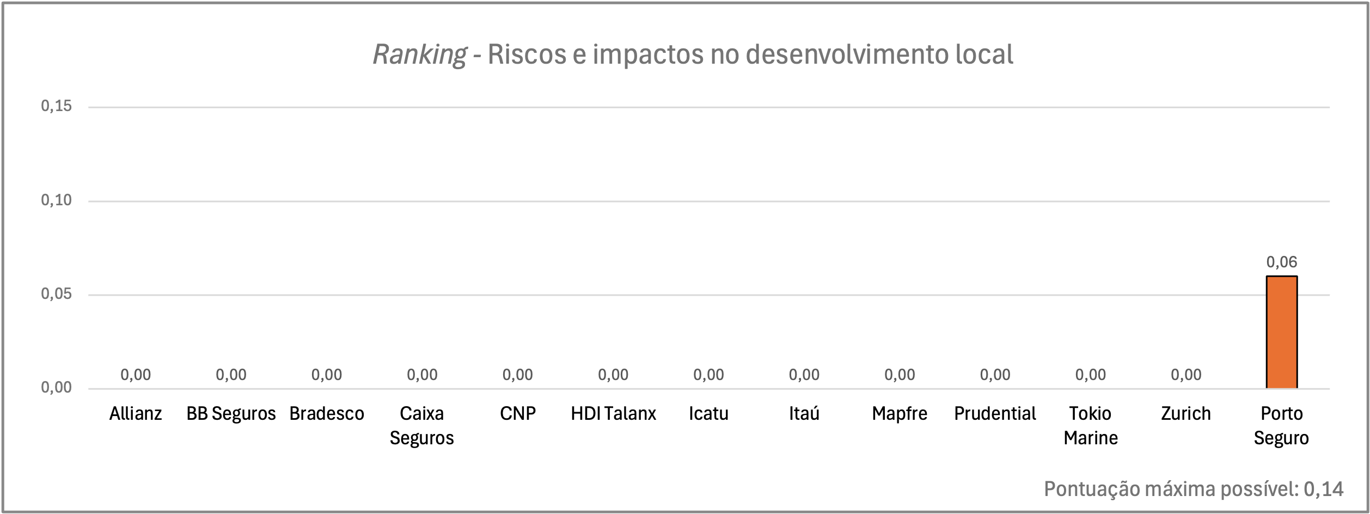Select the Icatu axis label

(x=708, y=414)
